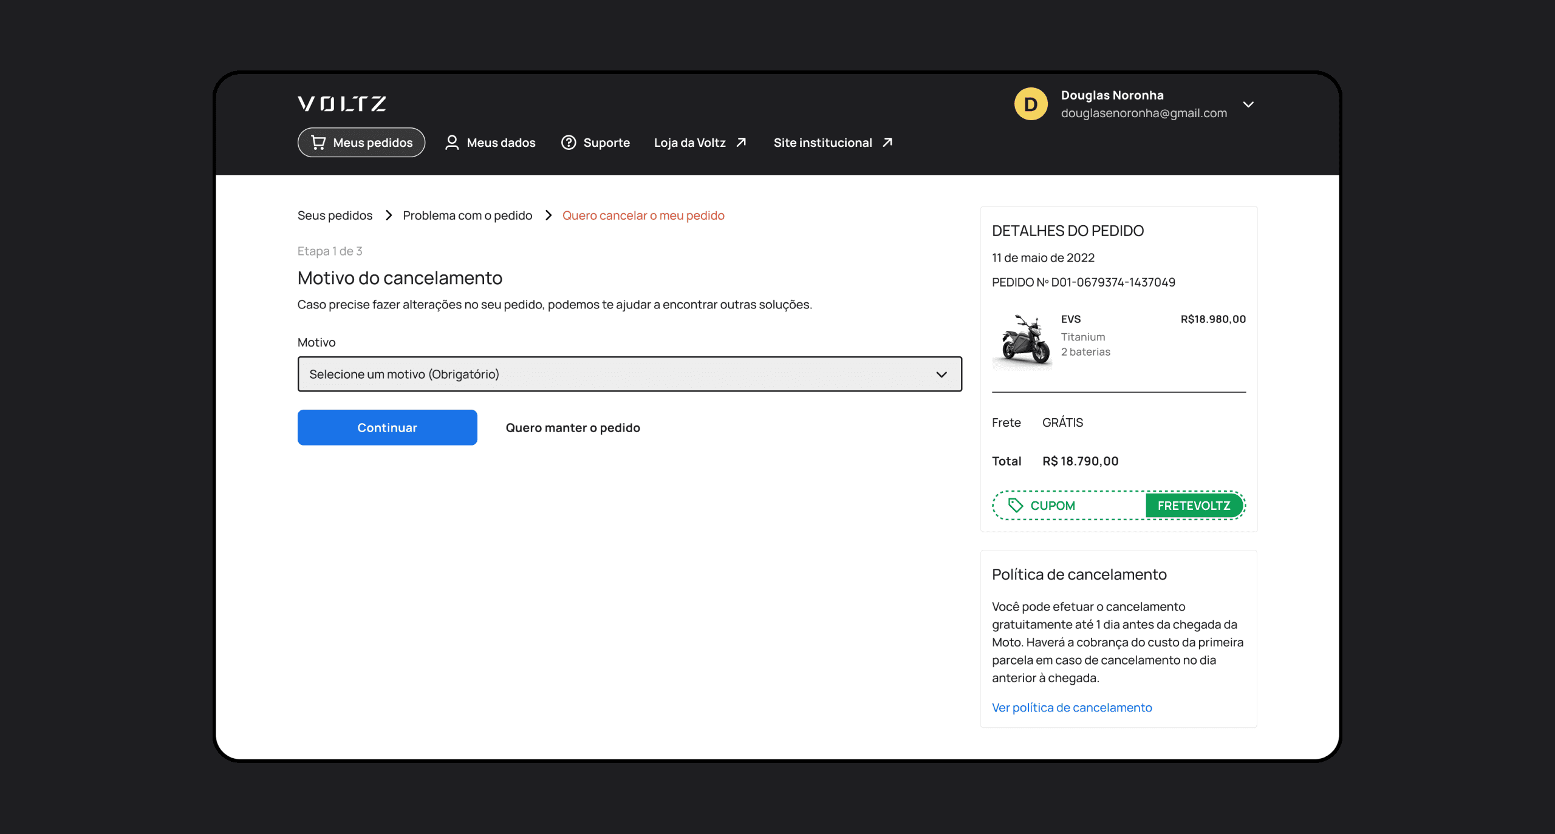The height and width of the screenshot is (834, 1555).
Task: Click the cancellation policy paragraph text
Action: pyautogui.click(x=1118, y=642)
